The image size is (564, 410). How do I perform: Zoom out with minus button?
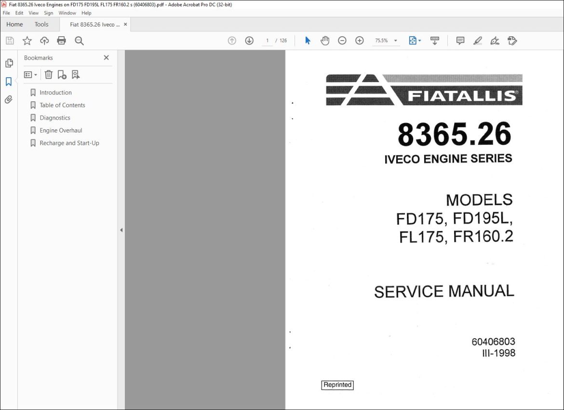pyautogui.click(x=342, y=41)
